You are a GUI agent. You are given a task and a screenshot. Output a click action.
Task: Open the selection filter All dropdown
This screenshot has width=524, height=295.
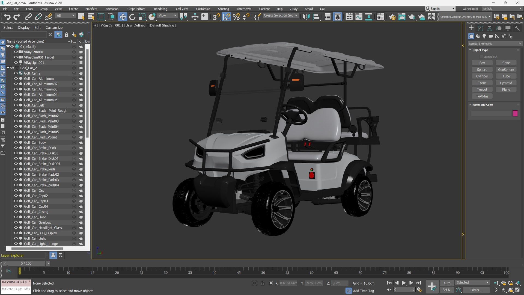click(x=65, y=16)
